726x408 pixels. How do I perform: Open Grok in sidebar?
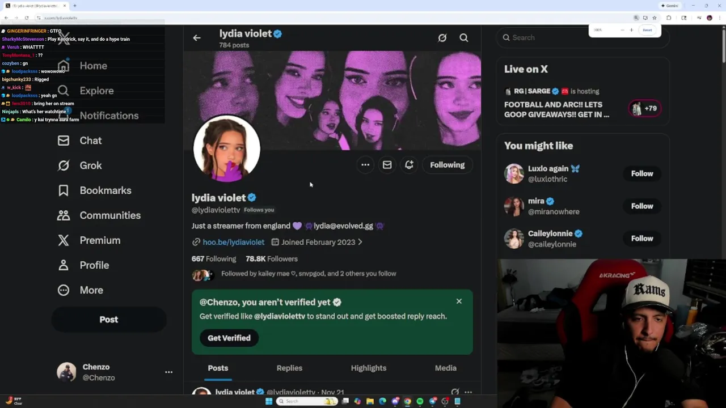(80, 165)
